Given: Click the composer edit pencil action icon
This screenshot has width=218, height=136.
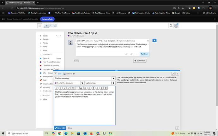Looking at the screenshot, I should point(56,74).
